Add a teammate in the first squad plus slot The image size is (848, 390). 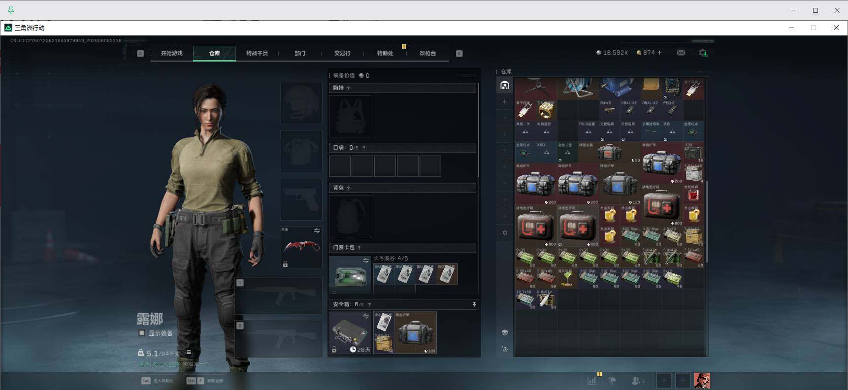click(663, 381)
